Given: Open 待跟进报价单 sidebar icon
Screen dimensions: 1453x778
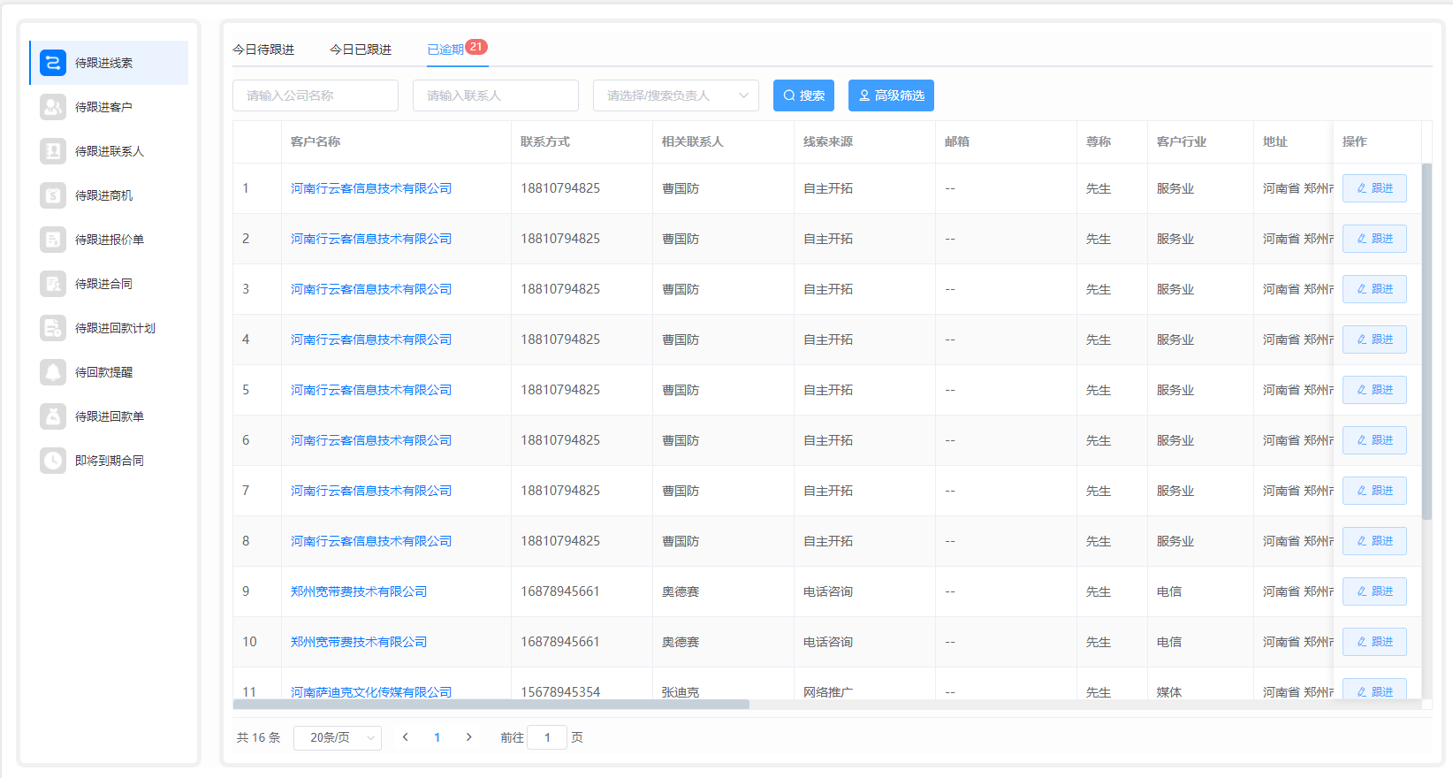Looking at the screenshot, I should click(53, 240).
